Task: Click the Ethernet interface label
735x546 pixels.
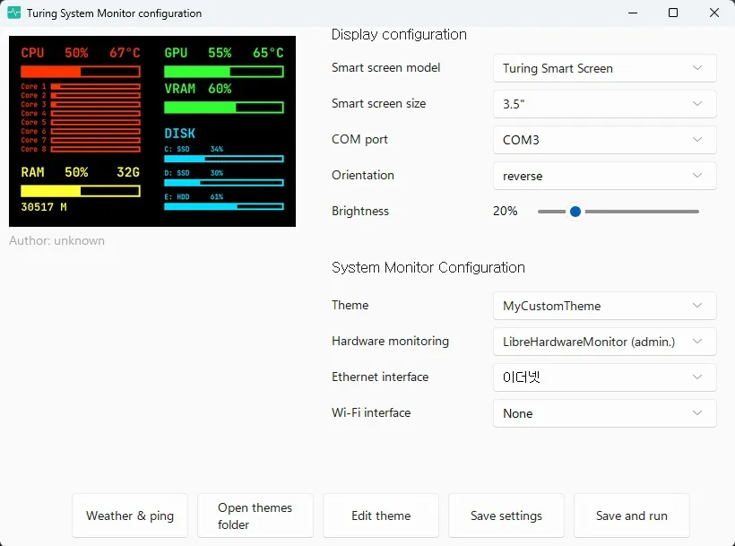Action: click(x=380, y=377)
